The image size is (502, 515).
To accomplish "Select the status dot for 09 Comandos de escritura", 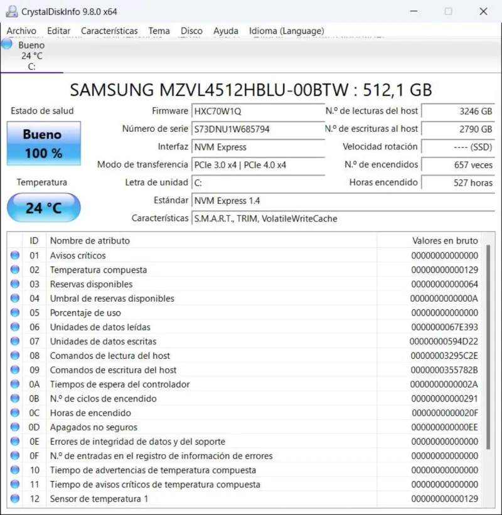I will tap(15, 370).
